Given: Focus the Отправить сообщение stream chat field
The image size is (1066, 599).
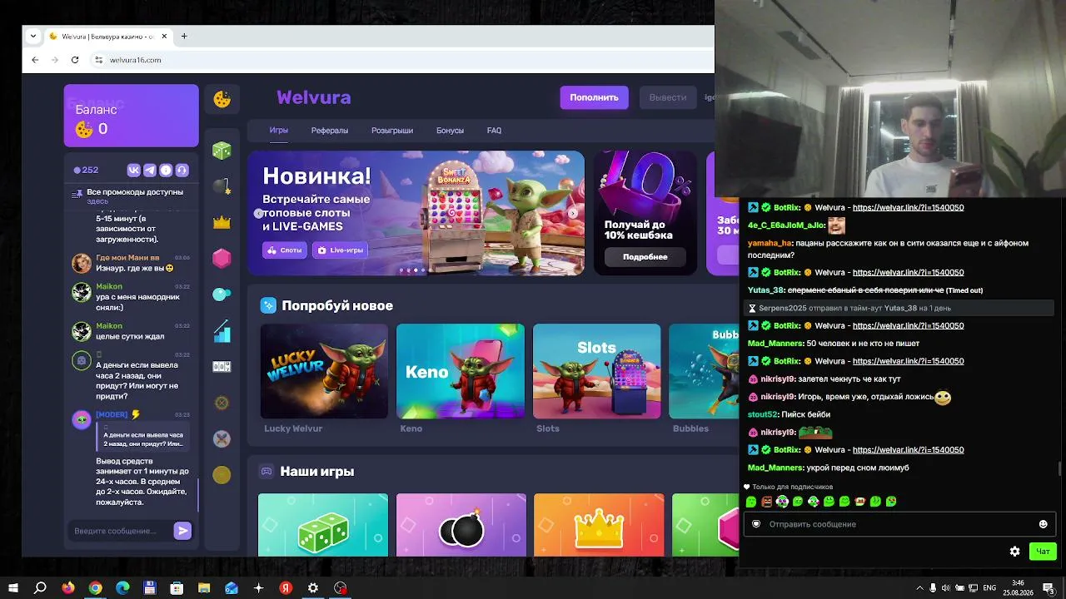Looking at the screenshot, I should click(x=899, y=524).
